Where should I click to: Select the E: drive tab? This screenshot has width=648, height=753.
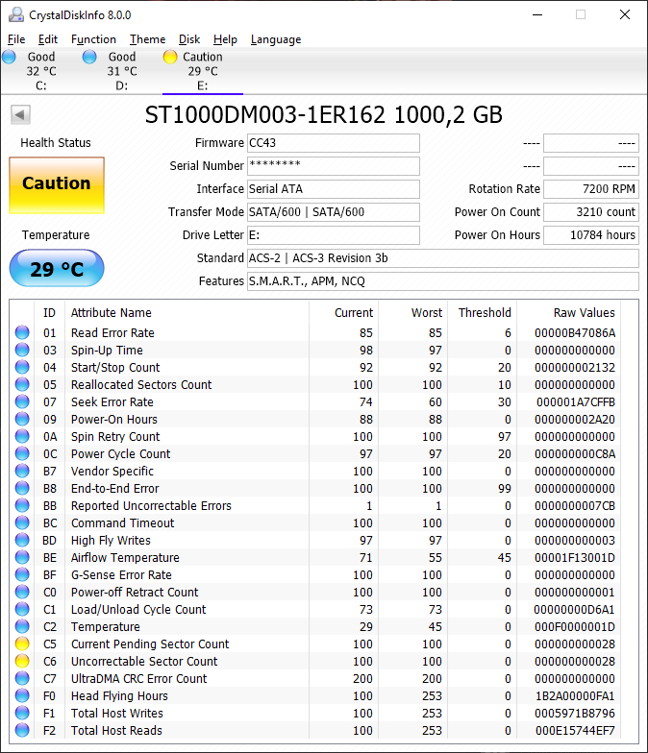pyautogui.click(x=202, y=71)
